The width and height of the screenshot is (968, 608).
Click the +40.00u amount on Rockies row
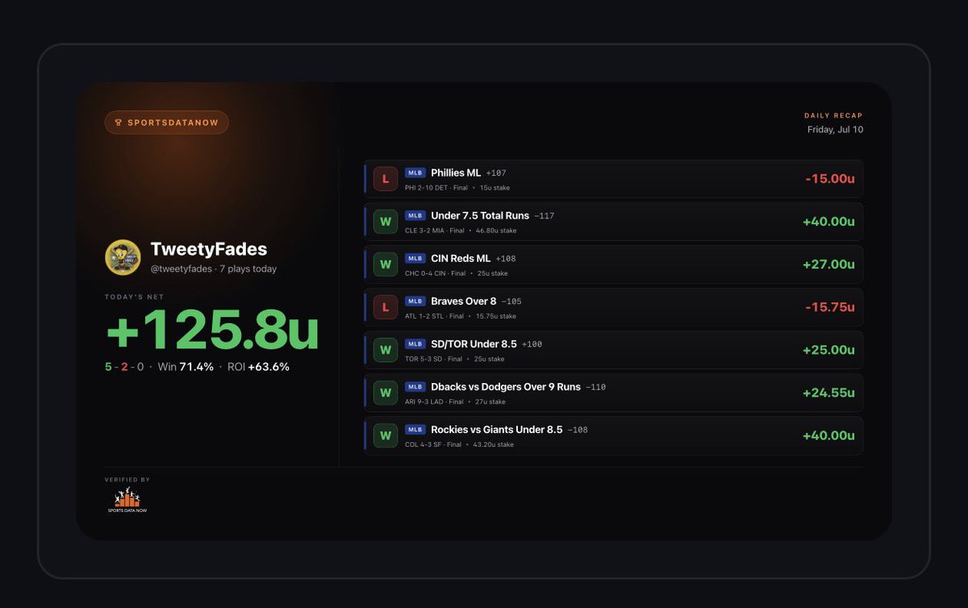[x=828, y=435]
